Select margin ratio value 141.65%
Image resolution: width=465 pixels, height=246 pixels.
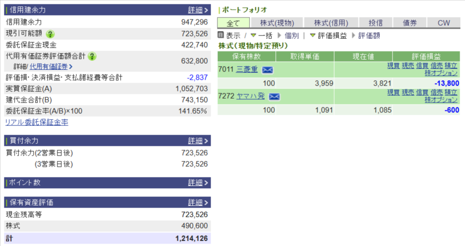tap(193, 111)
